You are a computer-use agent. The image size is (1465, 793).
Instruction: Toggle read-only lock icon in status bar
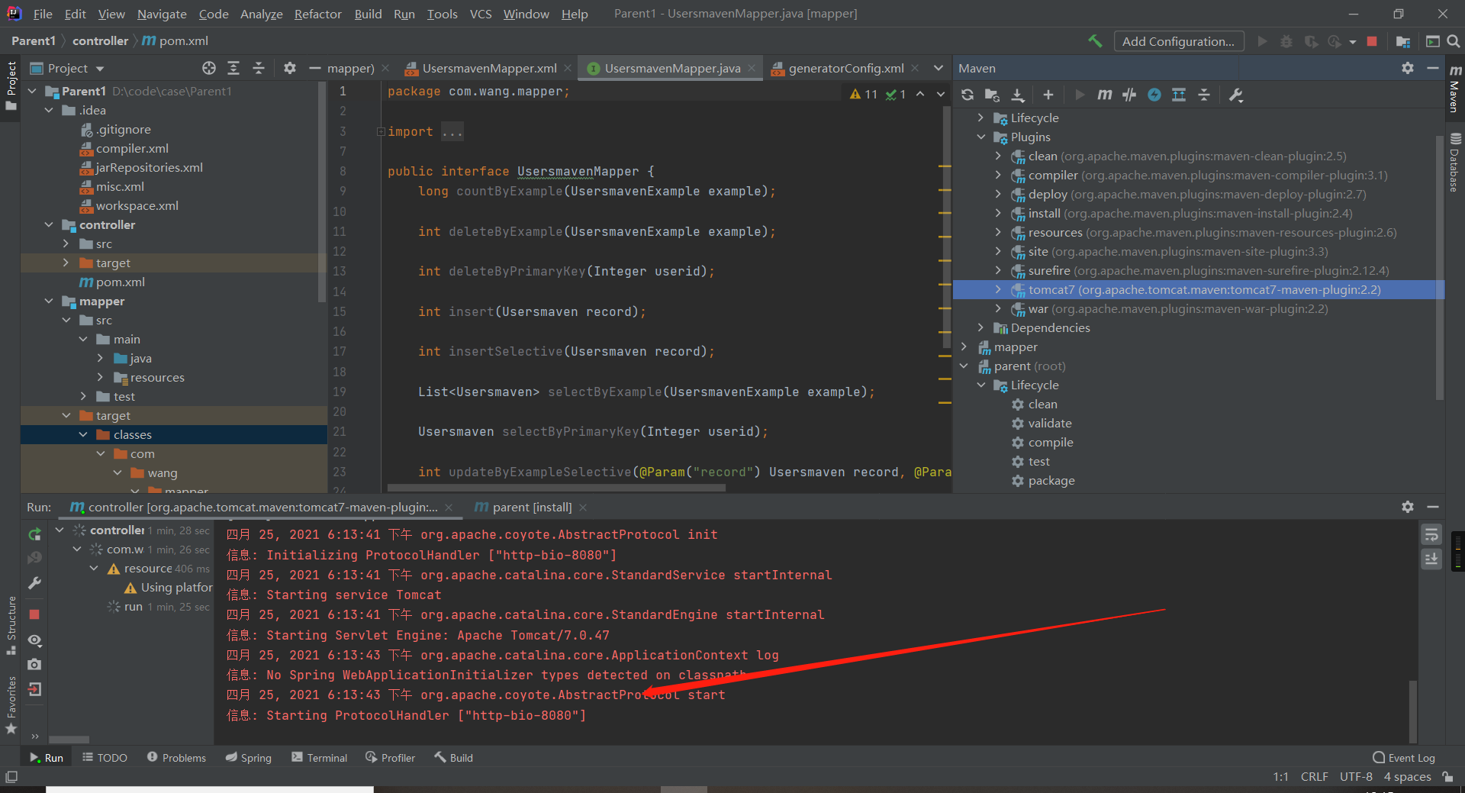(1447, 777)
